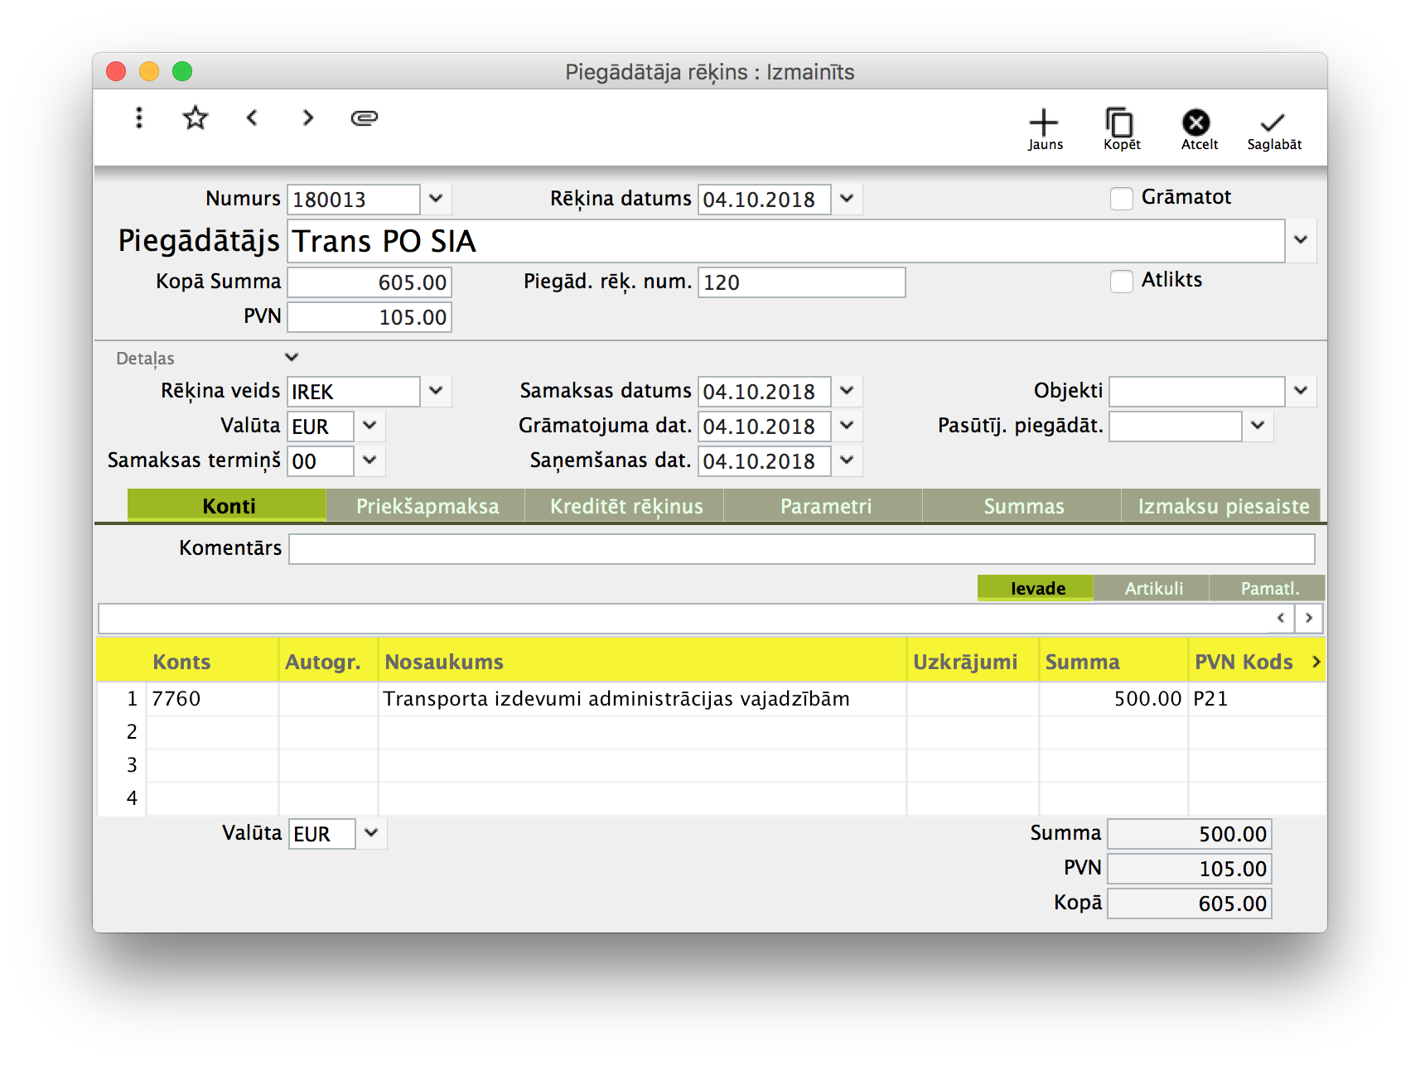Expand the Rēķina veids dropdown

pos(436,391)
